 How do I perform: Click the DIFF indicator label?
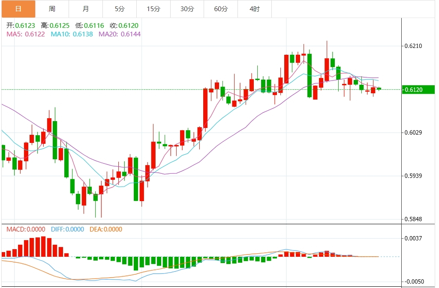click(x=67, y=229)
